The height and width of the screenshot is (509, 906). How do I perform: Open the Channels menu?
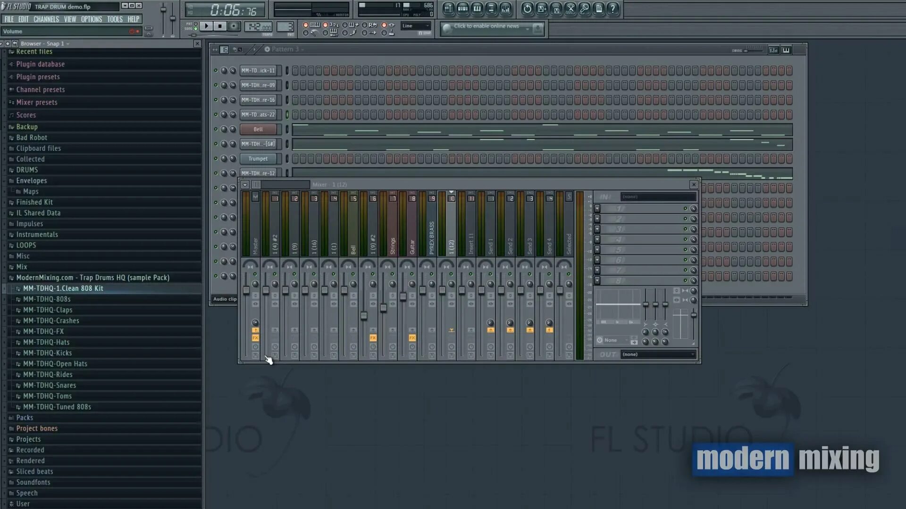46,19
